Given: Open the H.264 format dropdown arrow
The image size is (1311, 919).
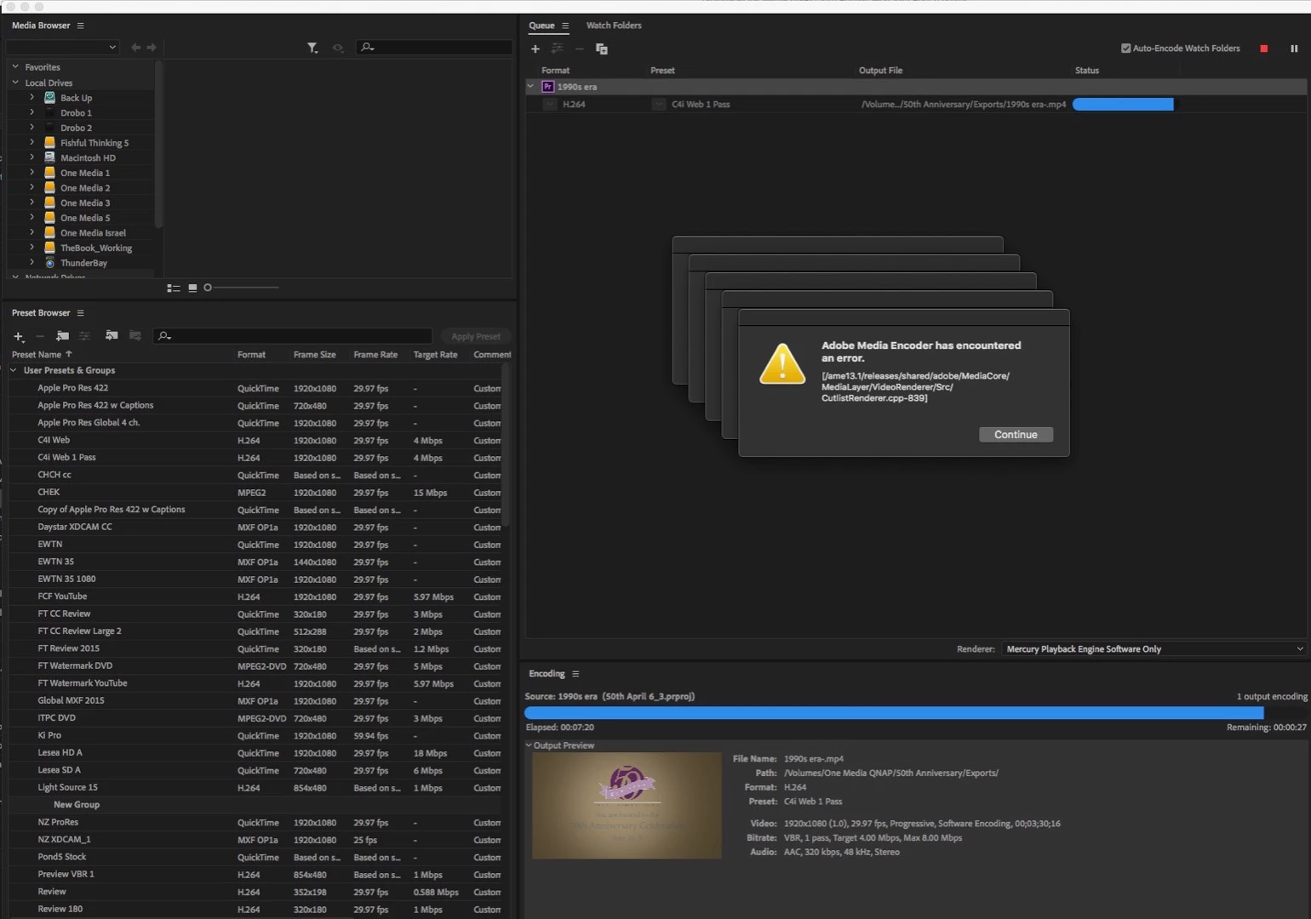Looking at the screenshot, I should 550,105.
